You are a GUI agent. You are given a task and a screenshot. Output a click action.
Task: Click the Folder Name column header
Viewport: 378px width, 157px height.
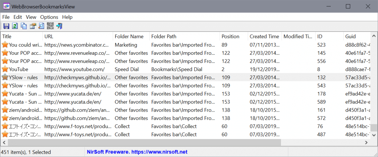(129, 36)
